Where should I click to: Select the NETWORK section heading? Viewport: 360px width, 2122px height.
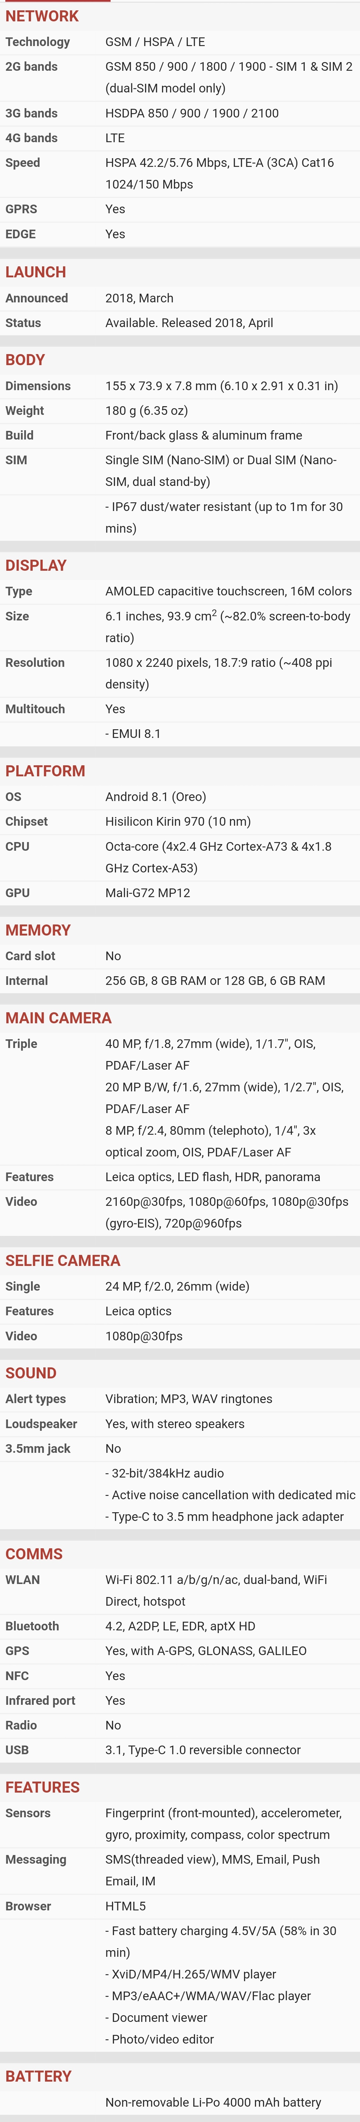42,16
